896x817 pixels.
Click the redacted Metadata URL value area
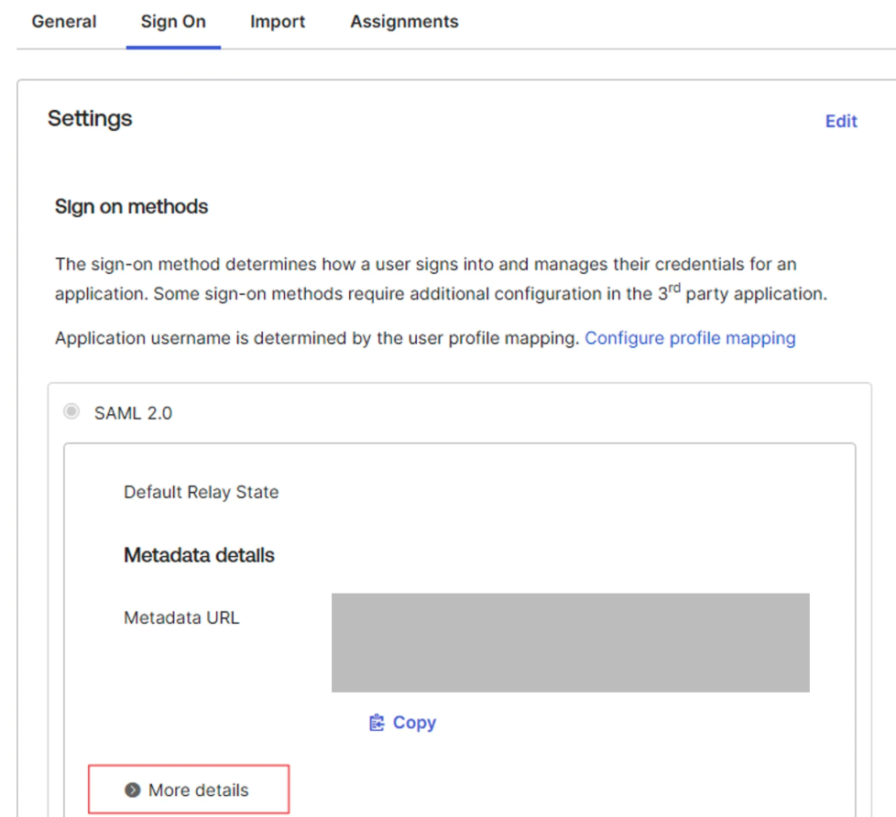click(571, 642)
